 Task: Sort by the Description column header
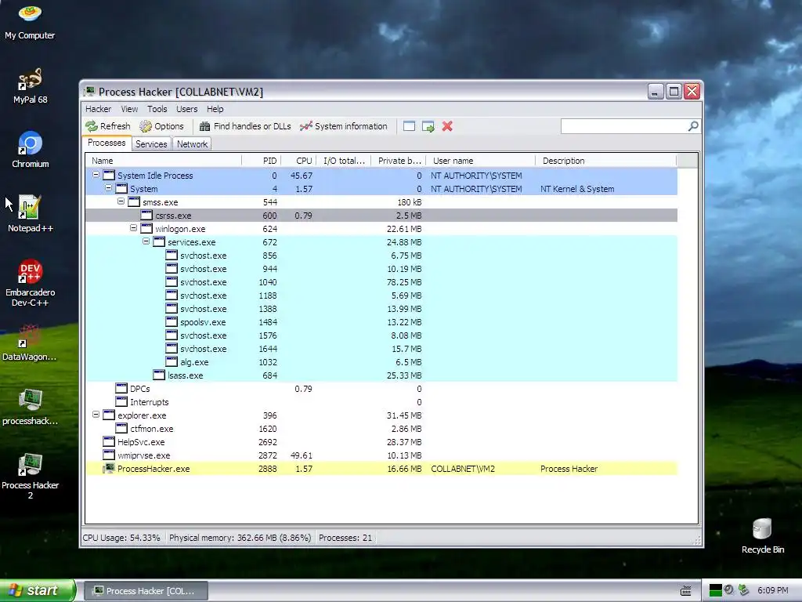click(606, 161)
